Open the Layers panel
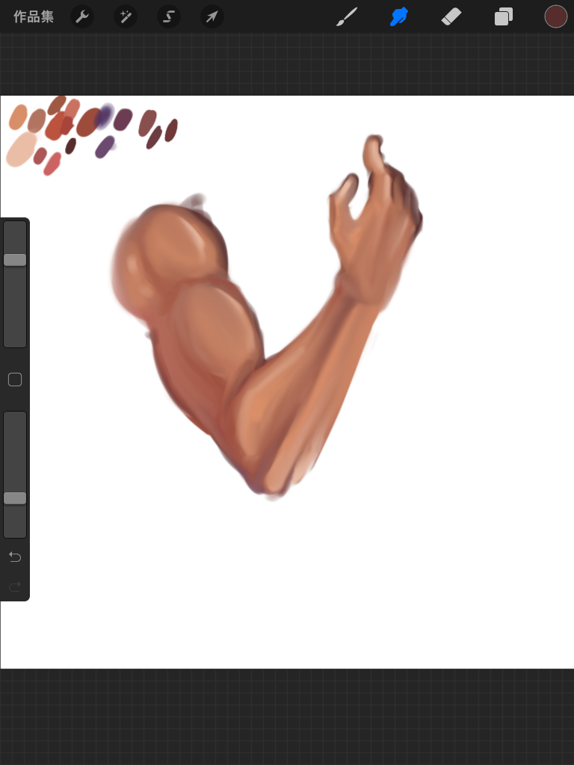This screenshot has width=574, height=765. (503, 16)
